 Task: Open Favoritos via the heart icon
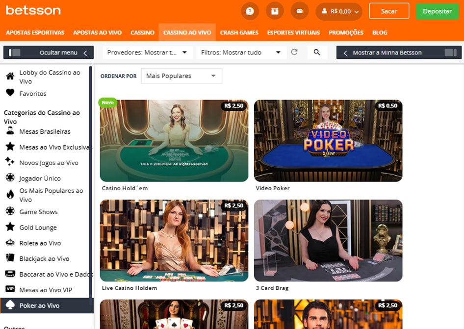pos(11,93)
